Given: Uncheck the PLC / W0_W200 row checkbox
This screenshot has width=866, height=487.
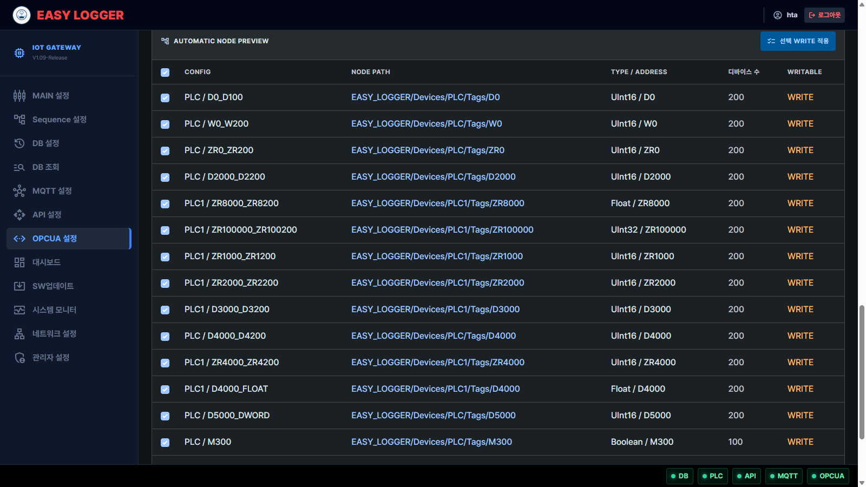Looking at the screenshot, I should [x=165, y=124].
